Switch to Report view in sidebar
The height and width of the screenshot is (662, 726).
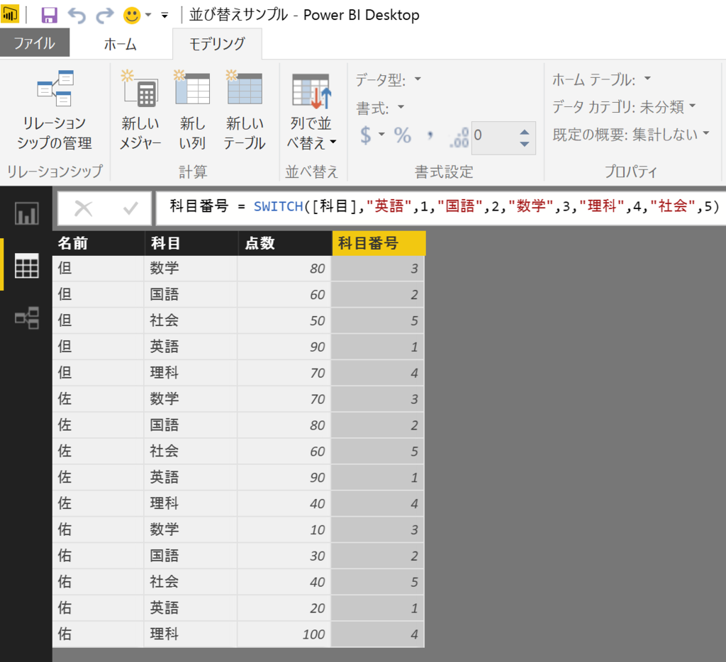click(x=26, y=213)
